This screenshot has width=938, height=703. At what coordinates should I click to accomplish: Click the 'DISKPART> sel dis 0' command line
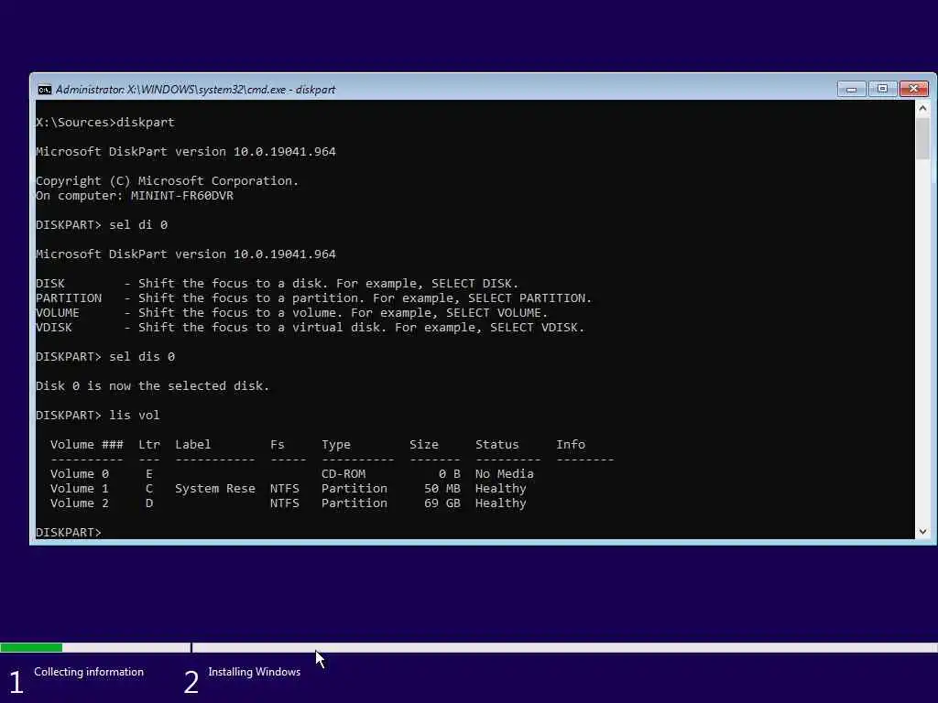pos(105,356)
